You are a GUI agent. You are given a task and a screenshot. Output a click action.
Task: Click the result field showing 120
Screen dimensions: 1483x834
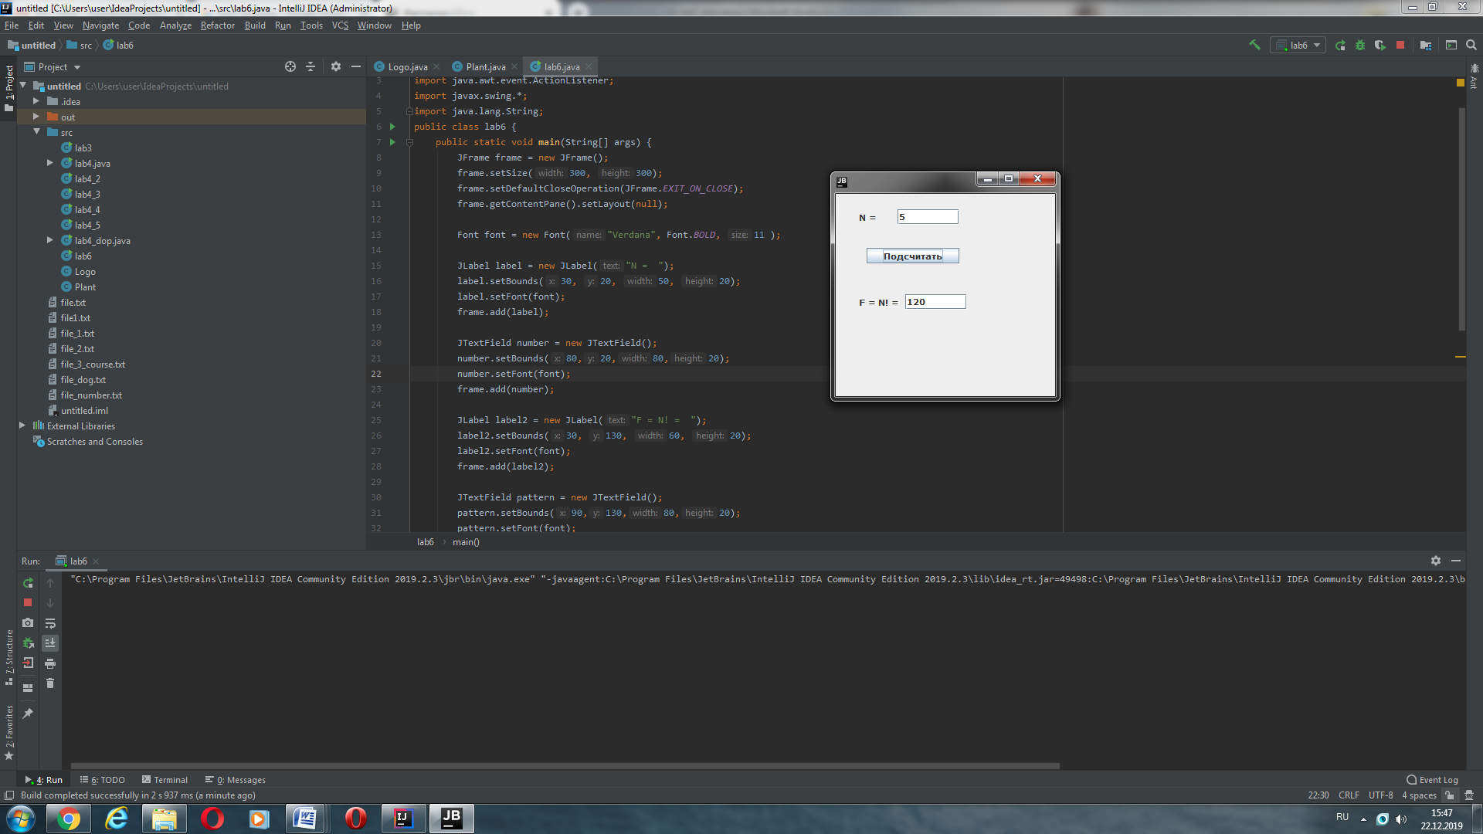pos(935,302)
